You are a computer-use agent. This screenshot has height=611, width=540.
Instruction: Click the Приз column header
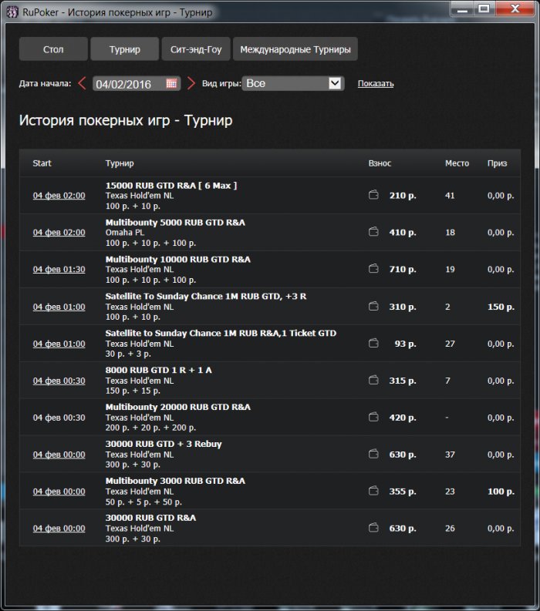pos(497,163)
